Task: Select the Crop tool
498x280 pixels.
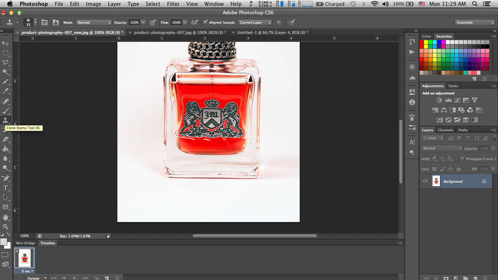Action: pyautogui.click(x=5, y=82)
